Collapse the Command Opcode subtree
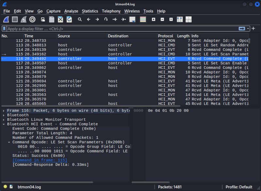 [x=9, y=142]
